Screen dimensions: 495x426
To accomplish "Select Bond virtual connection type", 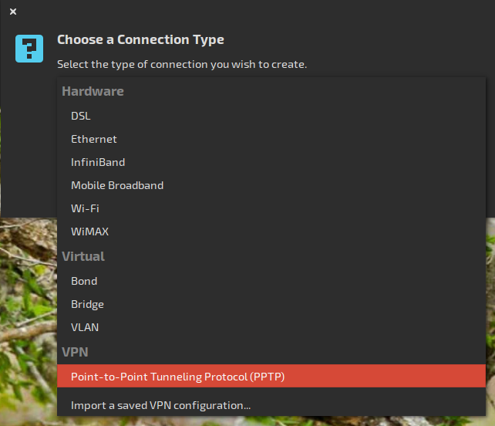I will [x=84, y=281].
